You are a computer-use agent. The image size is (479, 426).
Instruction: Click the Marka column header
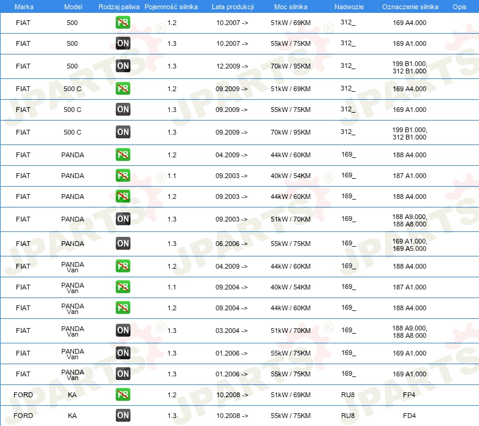pyautogui.click(x=24, y=7)
